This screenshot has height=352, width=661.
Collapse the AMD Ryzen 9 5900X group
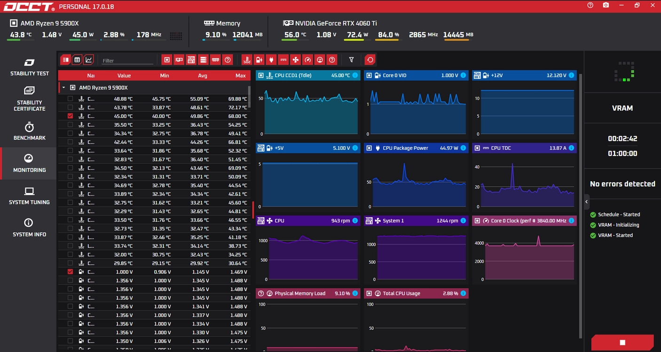click(x=63, y=88)
